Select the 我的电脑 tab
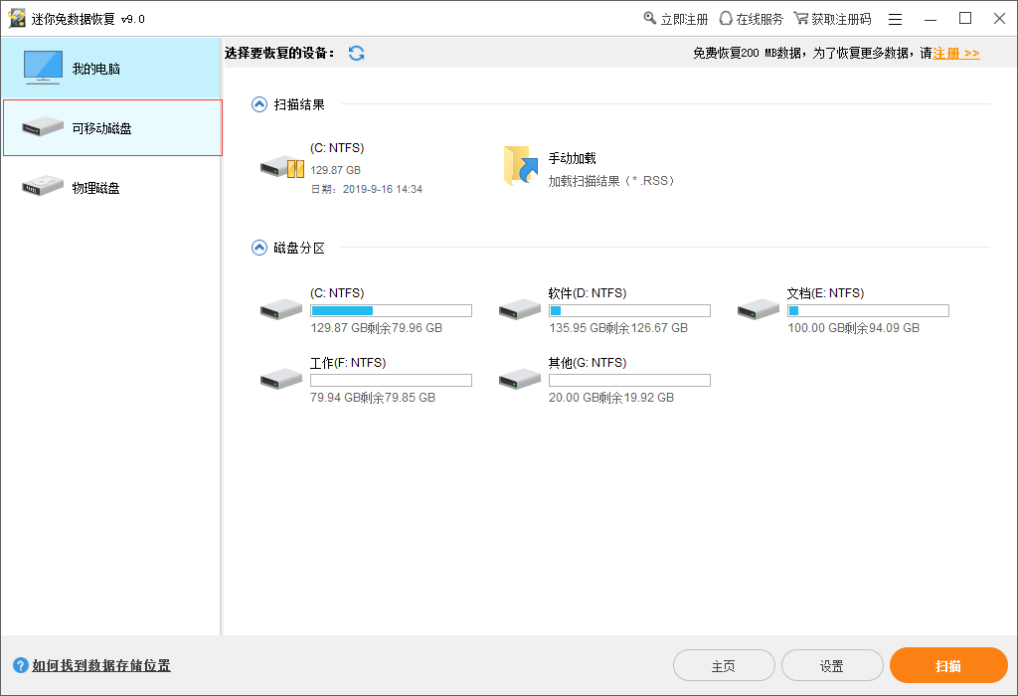This screenshot has height=696, width=1018. click(x=111, y=69)
